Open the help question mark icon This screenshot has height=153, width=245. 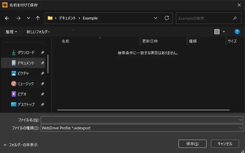tap(237, 32)
